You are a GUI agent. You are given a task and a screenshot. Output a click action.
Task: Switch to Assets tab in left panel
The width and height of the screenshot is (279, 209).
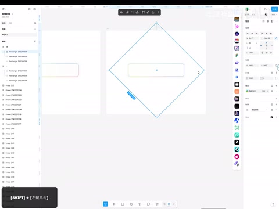[10, 23]
